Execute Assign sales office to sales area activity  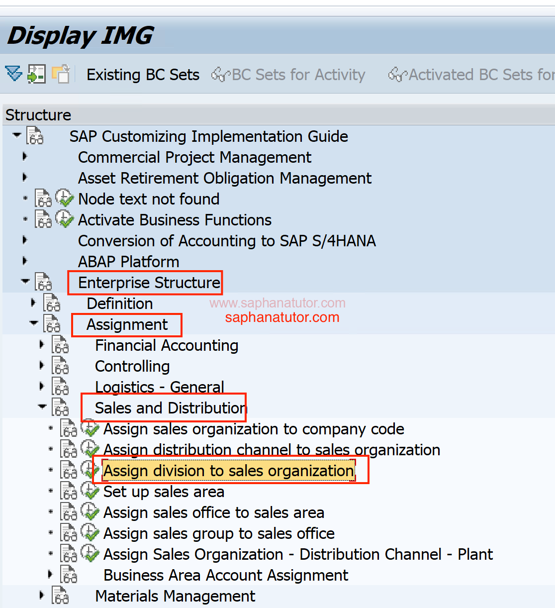[90, 511]
